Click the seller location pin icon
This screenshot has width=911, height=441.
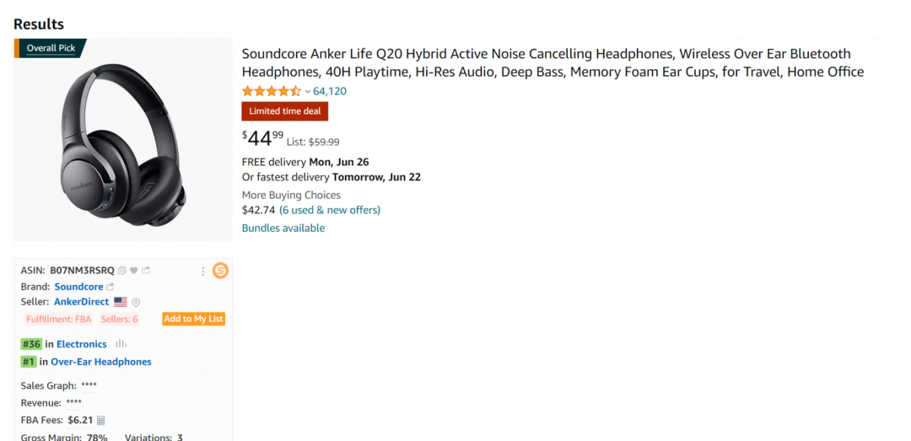click(x=136, y=302)
